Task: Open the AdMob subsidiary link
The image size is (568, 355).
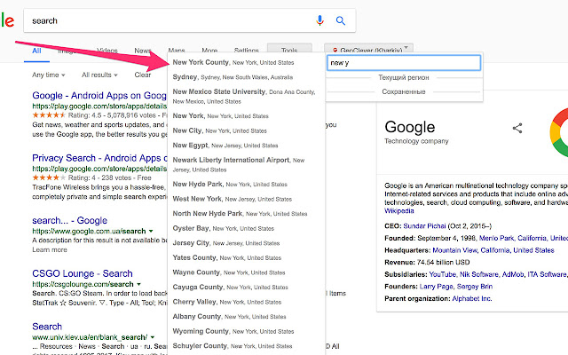Action: pos(513,274)
